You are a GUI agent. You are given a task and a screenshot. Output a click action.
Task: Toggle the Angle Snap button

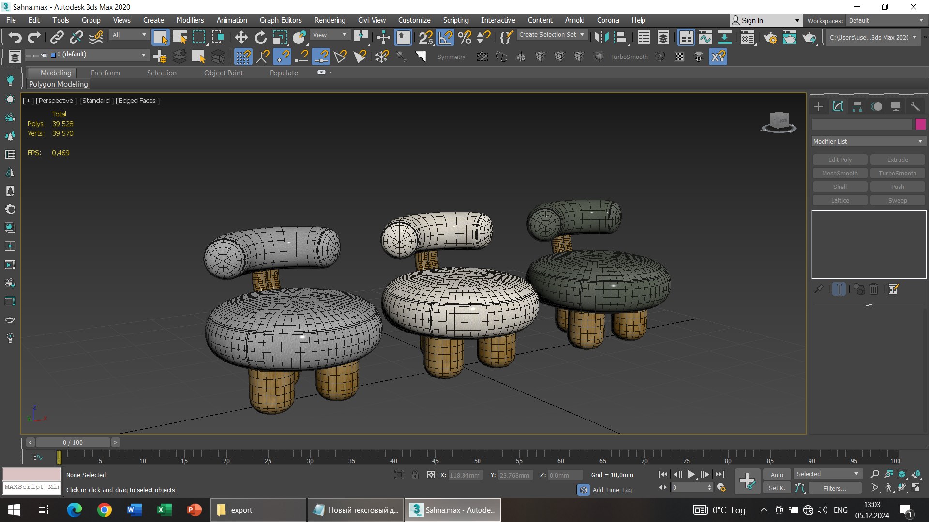pyautogui.click(x=445, y=37)
